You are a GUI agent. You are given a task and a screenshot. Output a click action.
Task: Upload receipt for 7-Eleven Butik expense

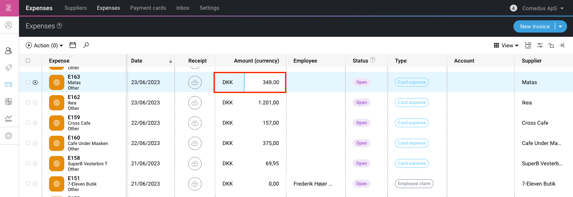[x=195, y=184]
